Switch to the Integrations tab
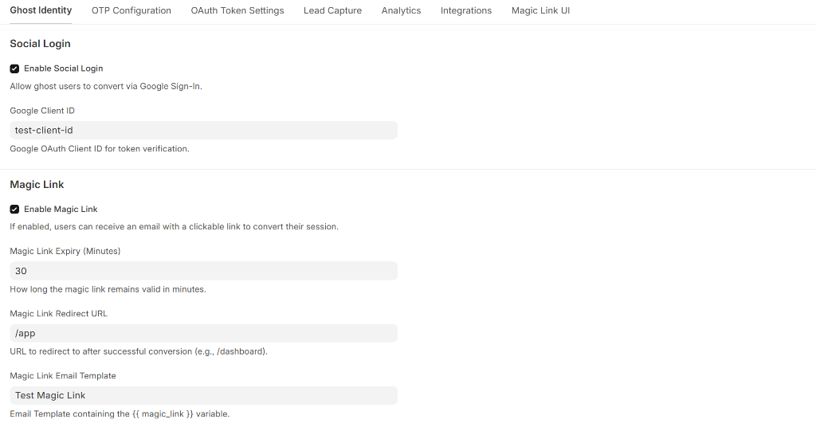The height and width of the screenshot is (431, 816). click(465, 10)
